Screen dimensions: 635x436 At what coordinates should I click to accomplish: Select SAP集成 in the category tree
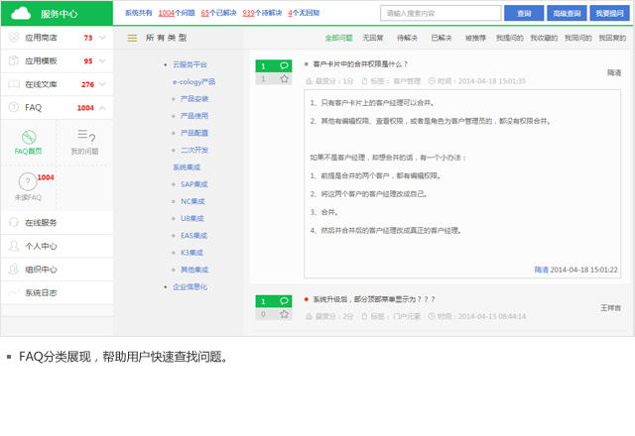[193, 184]
